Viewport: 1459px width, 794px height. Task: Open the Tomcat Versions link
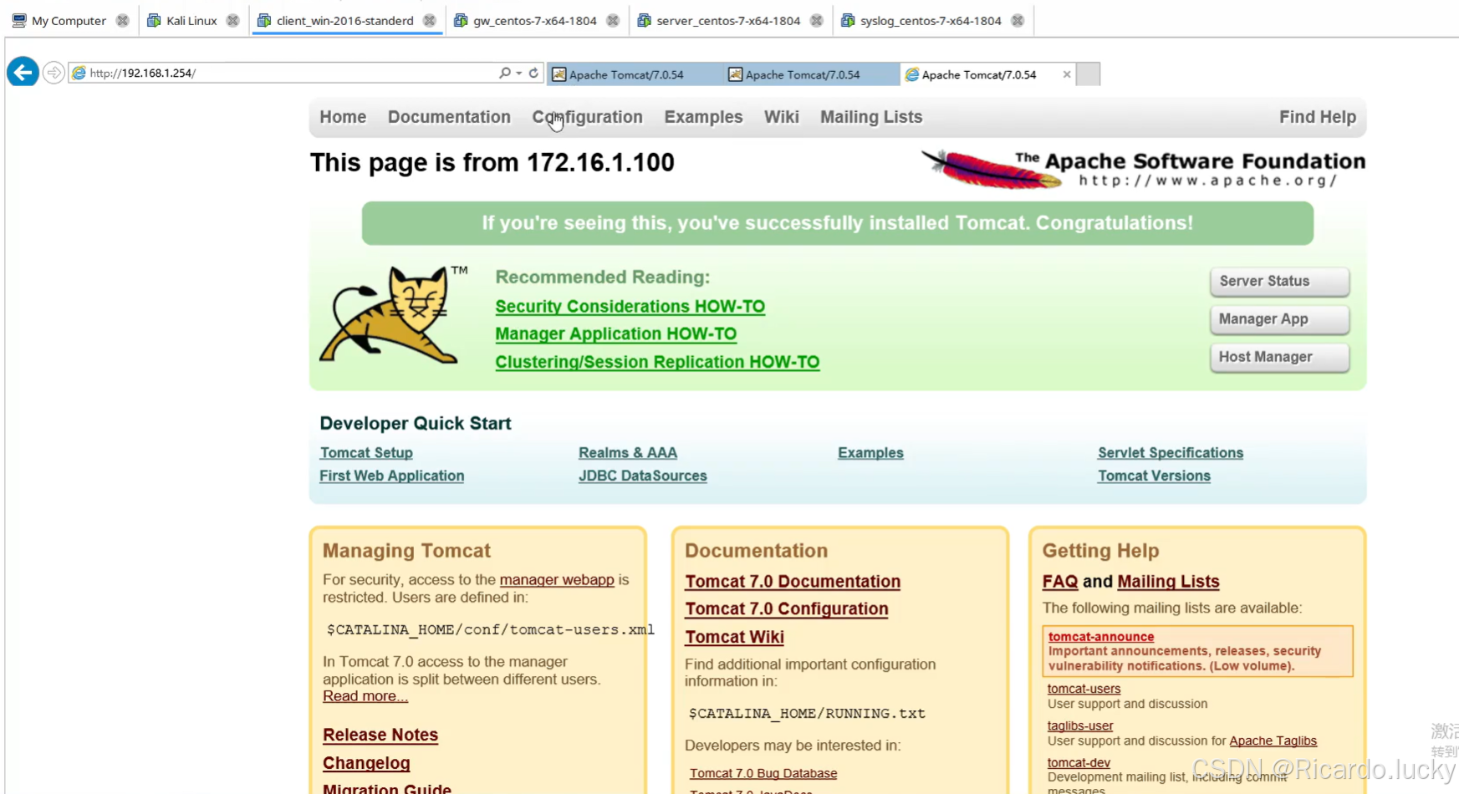point(1154,476)
